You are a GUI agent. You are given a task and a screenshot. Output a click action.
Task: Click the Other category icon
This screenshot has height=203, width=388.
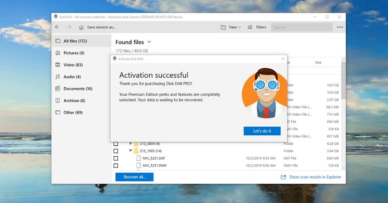58,112
